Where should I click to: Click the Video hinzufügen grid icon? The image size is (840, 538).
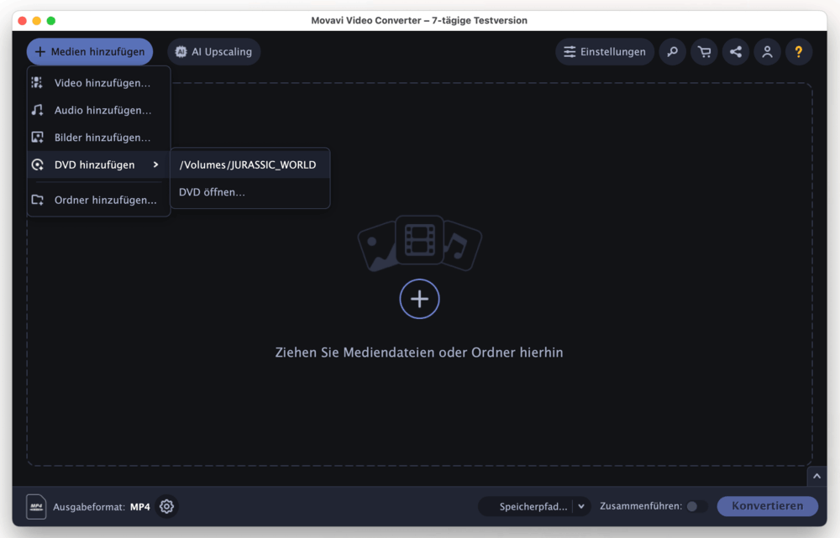[x=37, y=82]
